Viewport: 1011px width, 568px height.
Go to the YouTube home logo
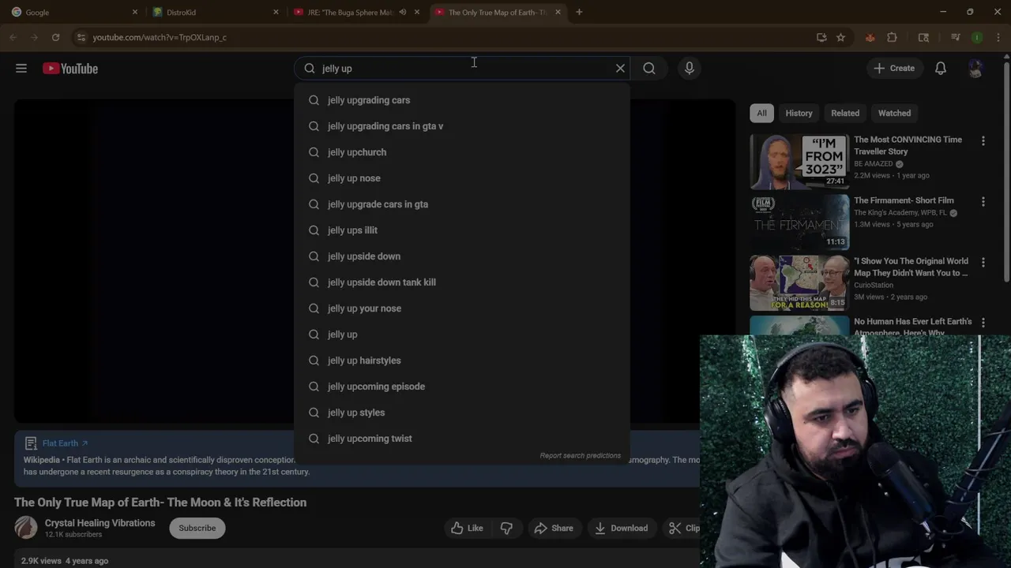coord(70,69)
